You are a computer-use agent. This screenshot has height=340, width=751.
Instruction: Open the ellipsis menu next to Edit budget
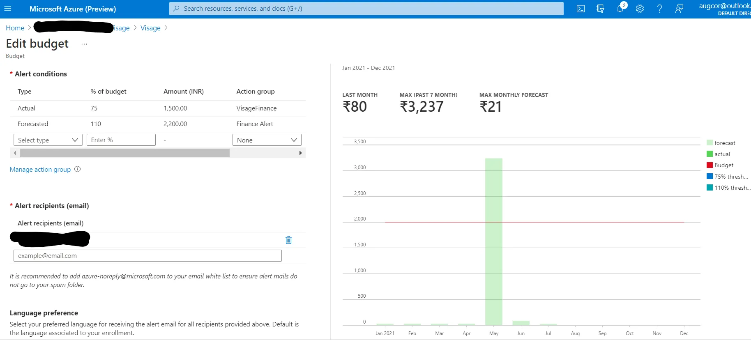tap(84, 44)
